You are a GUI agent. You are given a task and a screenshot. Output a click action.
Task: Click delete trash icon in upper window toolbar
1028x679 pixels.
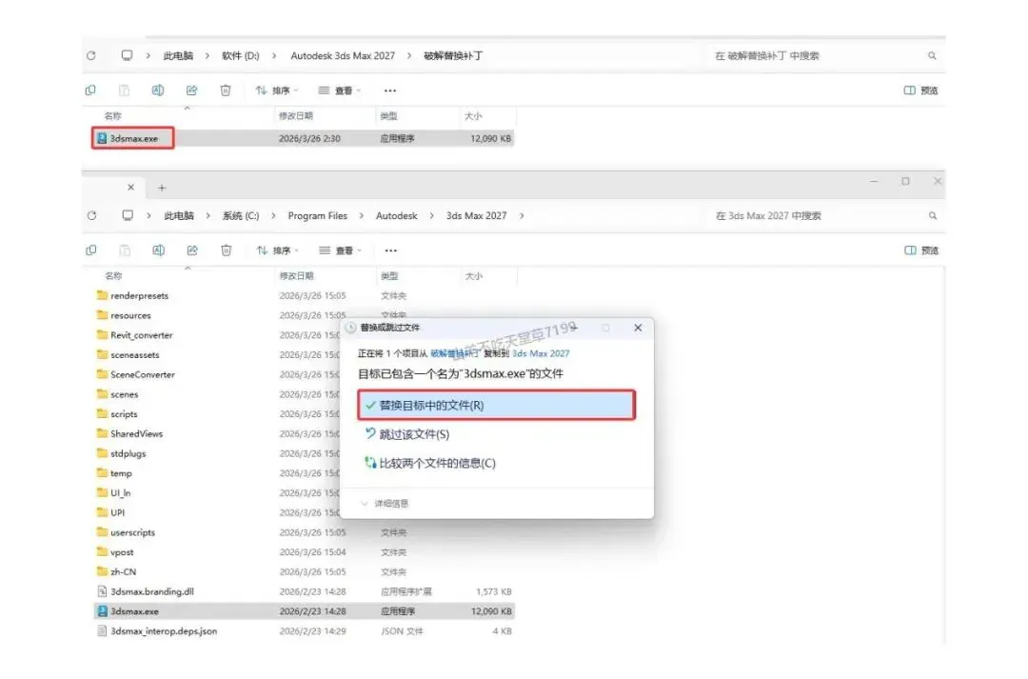[226, 90]
